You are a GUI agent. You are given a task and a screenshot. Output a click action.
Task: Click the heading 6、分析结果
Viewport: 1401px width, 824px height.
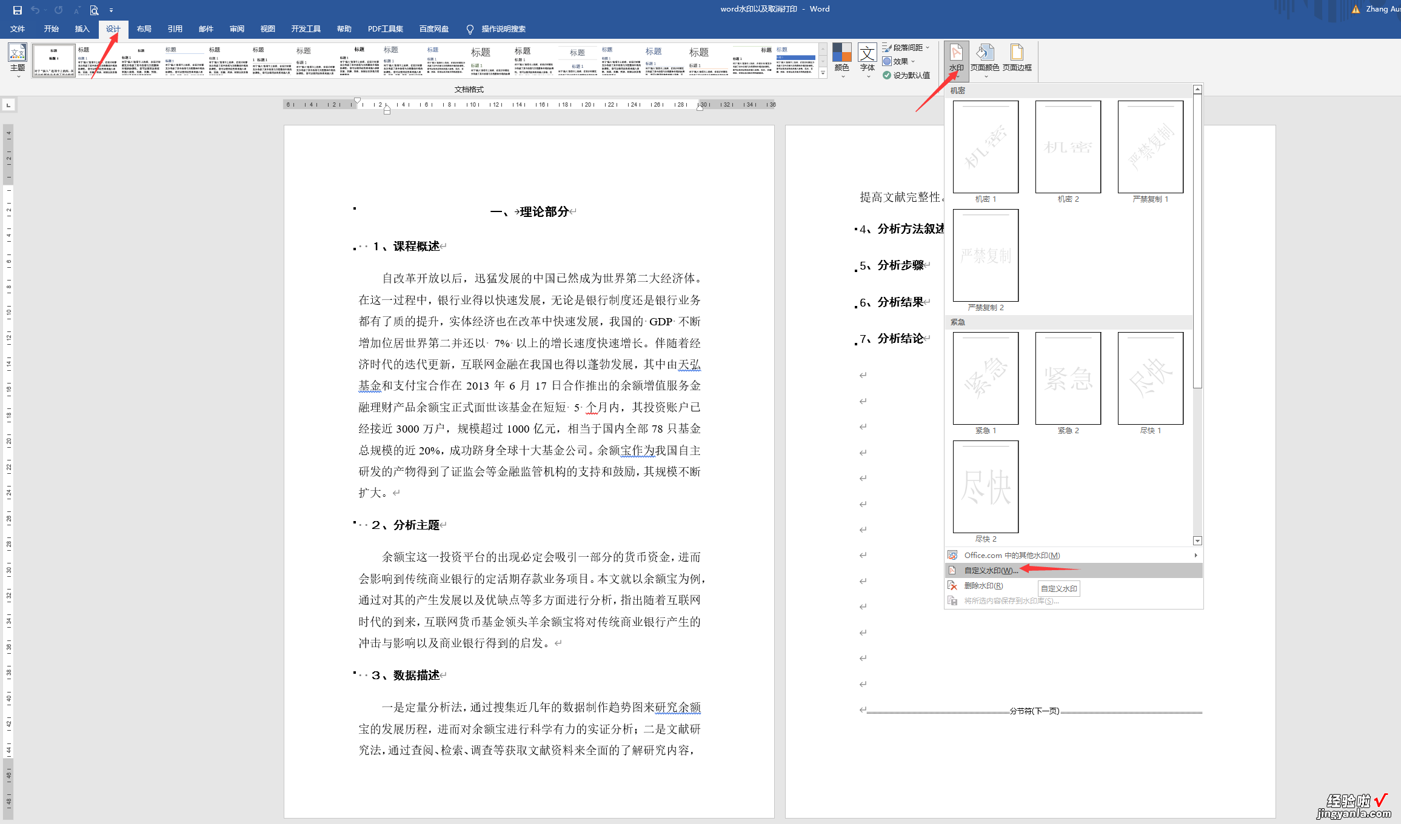click(x=892, y=302)
